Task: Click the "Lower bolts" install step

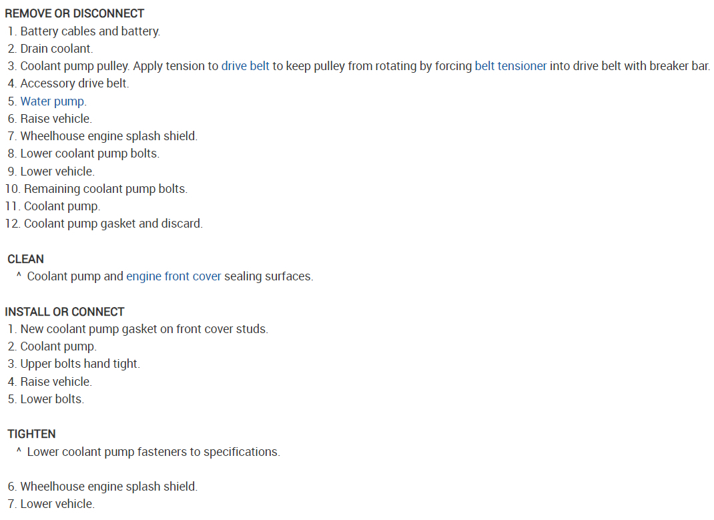Action: [x=52, y=399]
